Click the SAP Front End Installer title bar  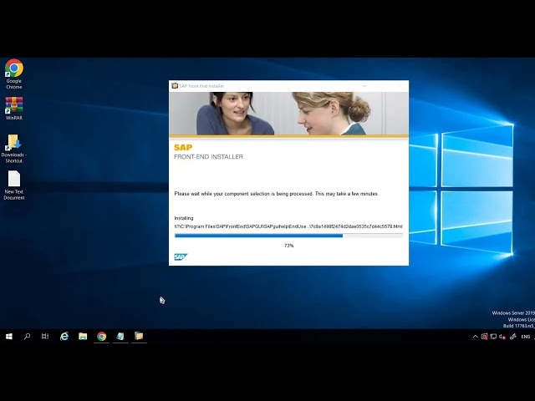pos(288,86)
